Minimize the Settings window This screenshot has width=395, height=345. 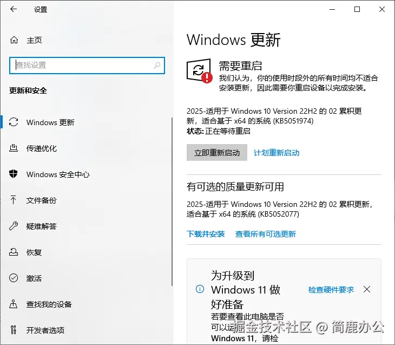pyautogui.click(x=332, y=9)
